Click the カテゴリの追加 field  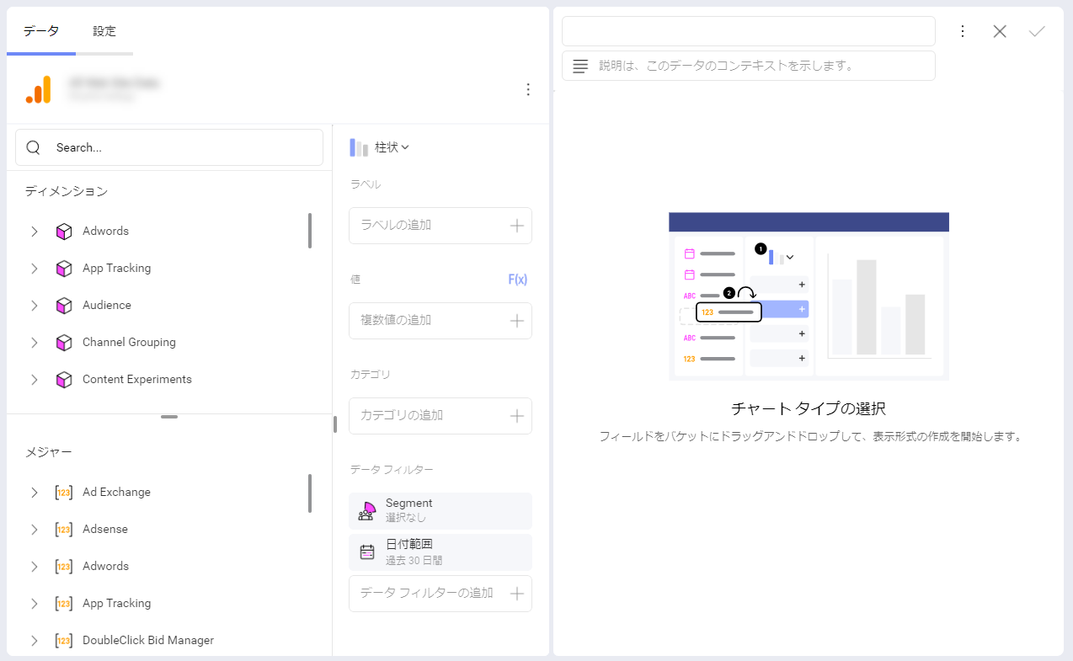[440, 416]
